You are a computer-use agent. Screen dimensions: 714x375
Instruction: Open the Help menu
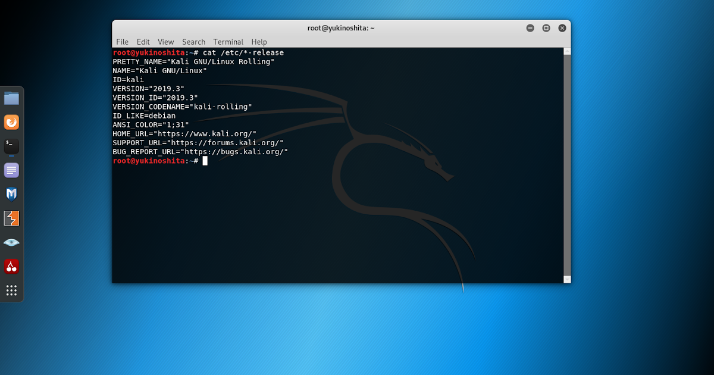coord(259,42)
